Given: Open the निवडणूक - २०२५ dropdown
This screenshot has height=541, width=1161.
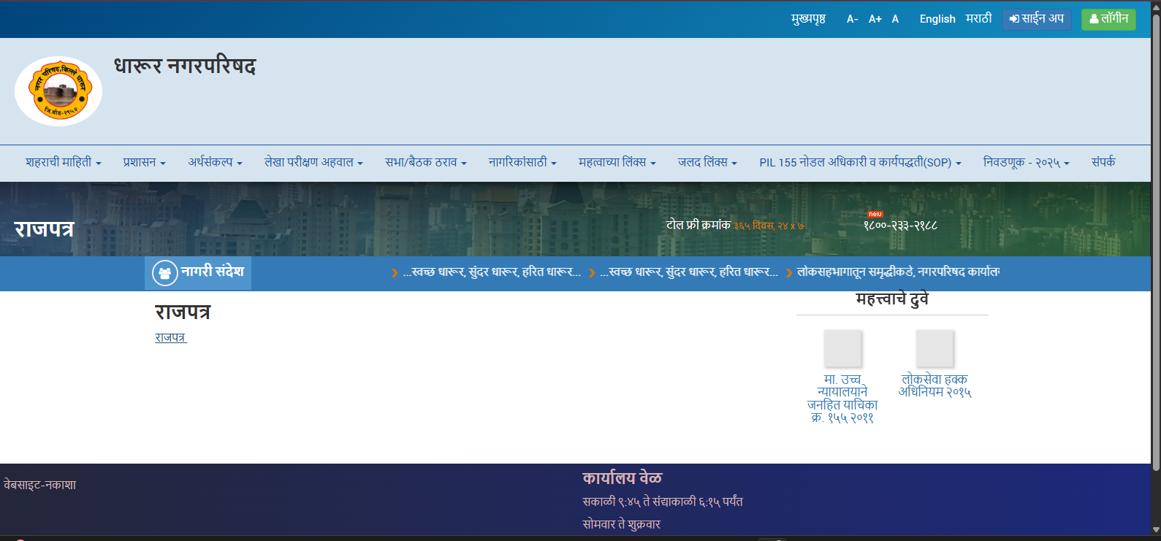Looking at the screenshot, I should click(x=1026, y=162).
